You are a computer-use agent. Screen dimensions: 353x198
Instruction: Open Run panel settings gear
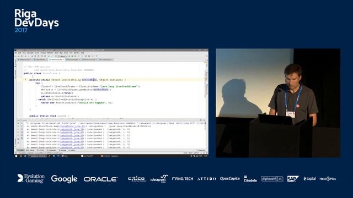[x=201, y=120]
